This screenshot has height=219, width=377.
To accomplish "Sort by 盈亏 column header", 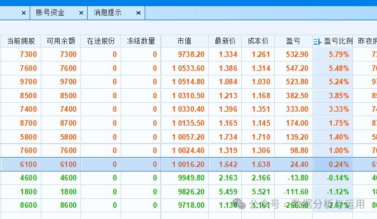I will 293,41.
